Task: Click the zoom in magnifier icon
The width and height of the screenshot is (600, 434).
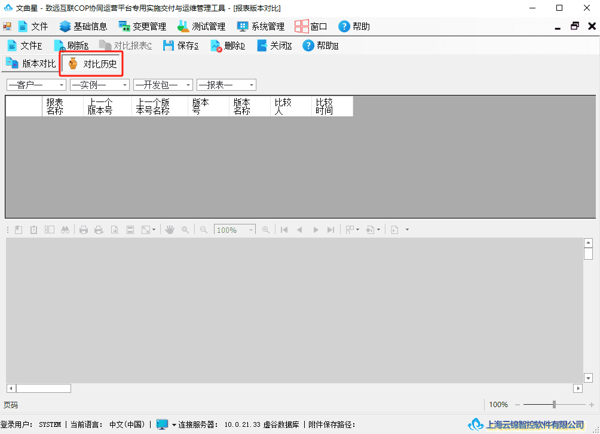Action: 265,230
